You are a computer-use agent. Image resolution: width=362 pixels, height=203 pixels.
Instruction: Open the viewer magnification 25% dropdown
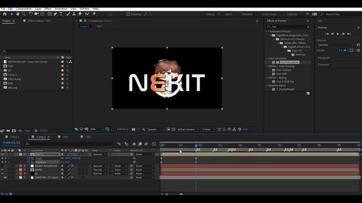tap(97, 129)
